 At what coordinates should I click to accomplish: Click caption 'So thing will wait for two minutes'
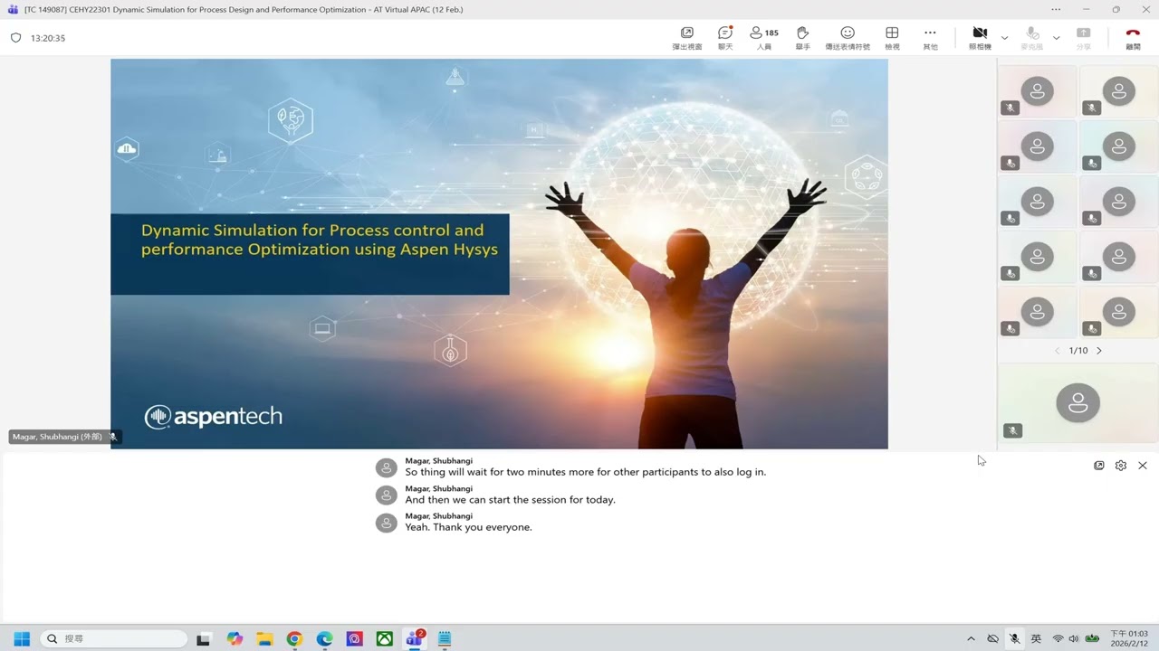[585, 472]
